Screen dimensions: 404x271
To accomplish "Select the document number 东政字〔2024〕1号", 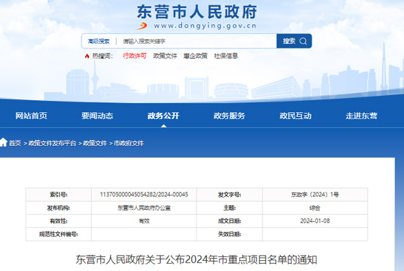I will (x=315, y=194).
